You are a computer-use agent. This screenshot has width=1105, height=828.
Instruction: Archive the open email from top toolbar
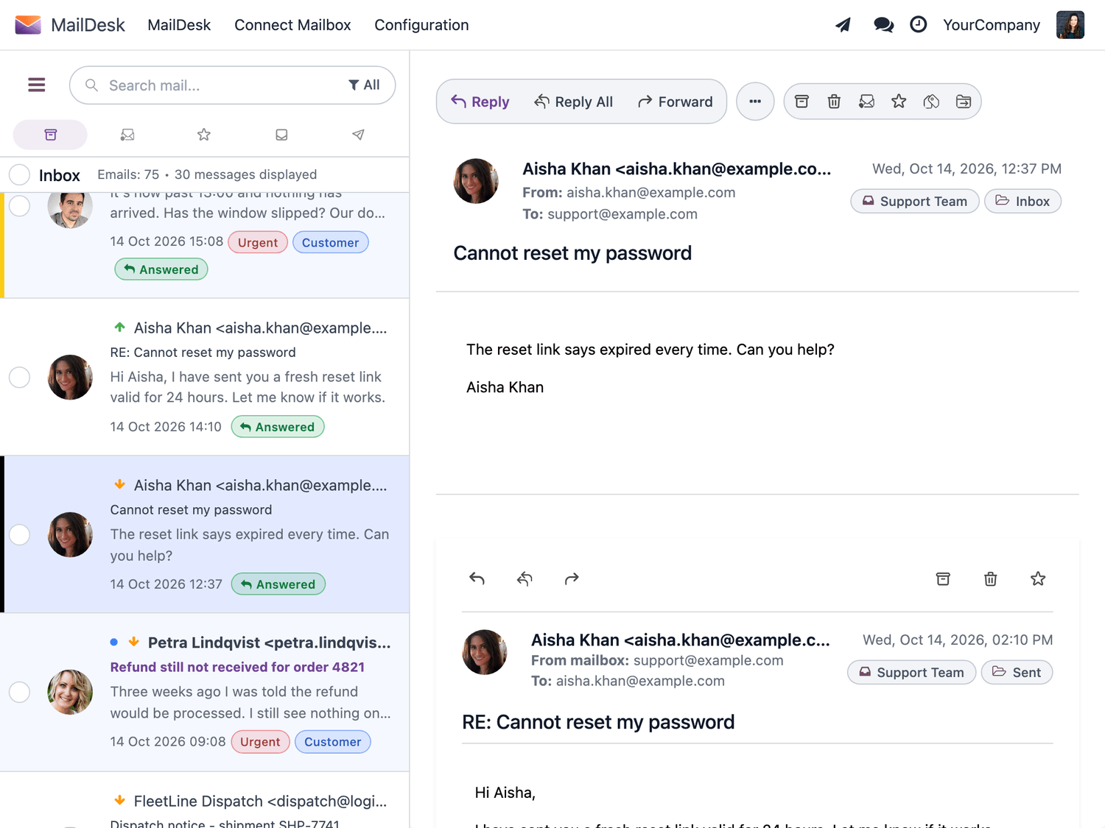801,102
